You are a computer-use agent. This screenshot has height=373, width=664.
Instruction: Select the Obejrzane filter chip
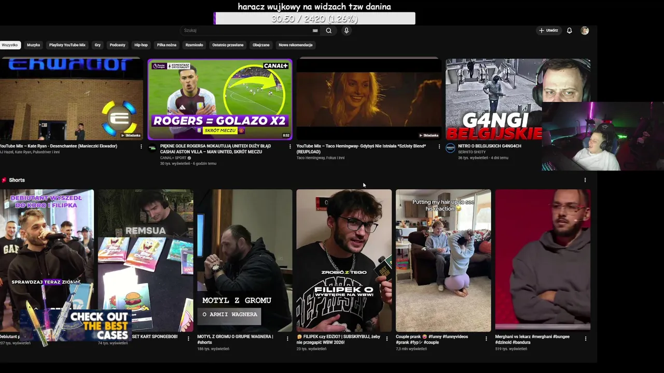point(261,45)
